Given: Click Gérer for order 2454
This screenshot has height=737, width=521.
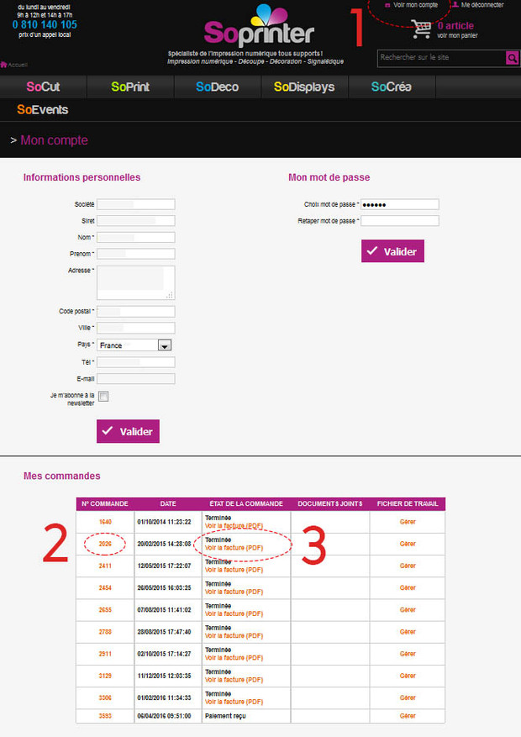Looking at the screenshot, I should 408,588.
